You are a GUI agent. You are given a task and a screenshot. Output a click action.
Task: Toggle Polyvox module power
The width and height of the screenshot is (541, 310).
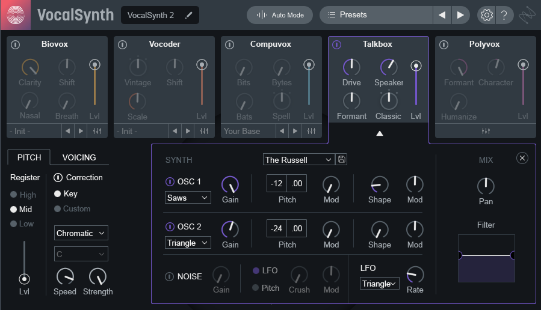click(444, 45)
